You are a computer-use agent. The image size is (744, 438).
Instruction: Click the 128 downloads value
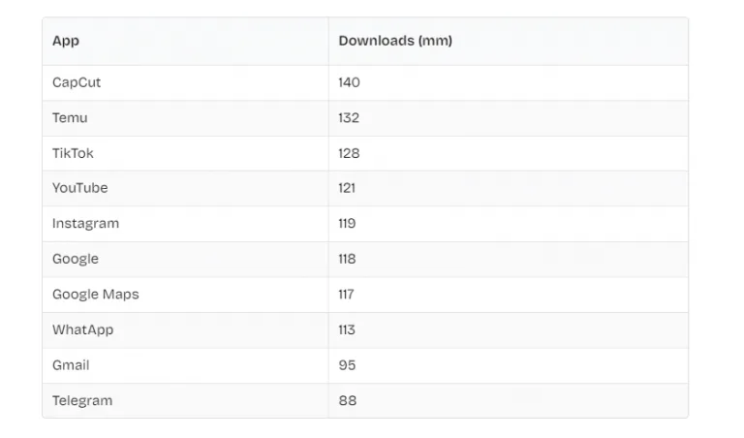[x=349, y=153]
